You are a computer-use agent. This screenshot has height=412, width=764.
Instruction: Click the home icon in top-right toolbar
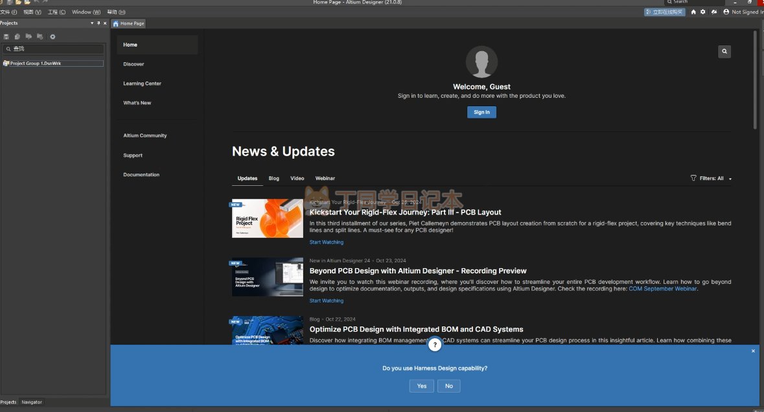click(693, 12)
